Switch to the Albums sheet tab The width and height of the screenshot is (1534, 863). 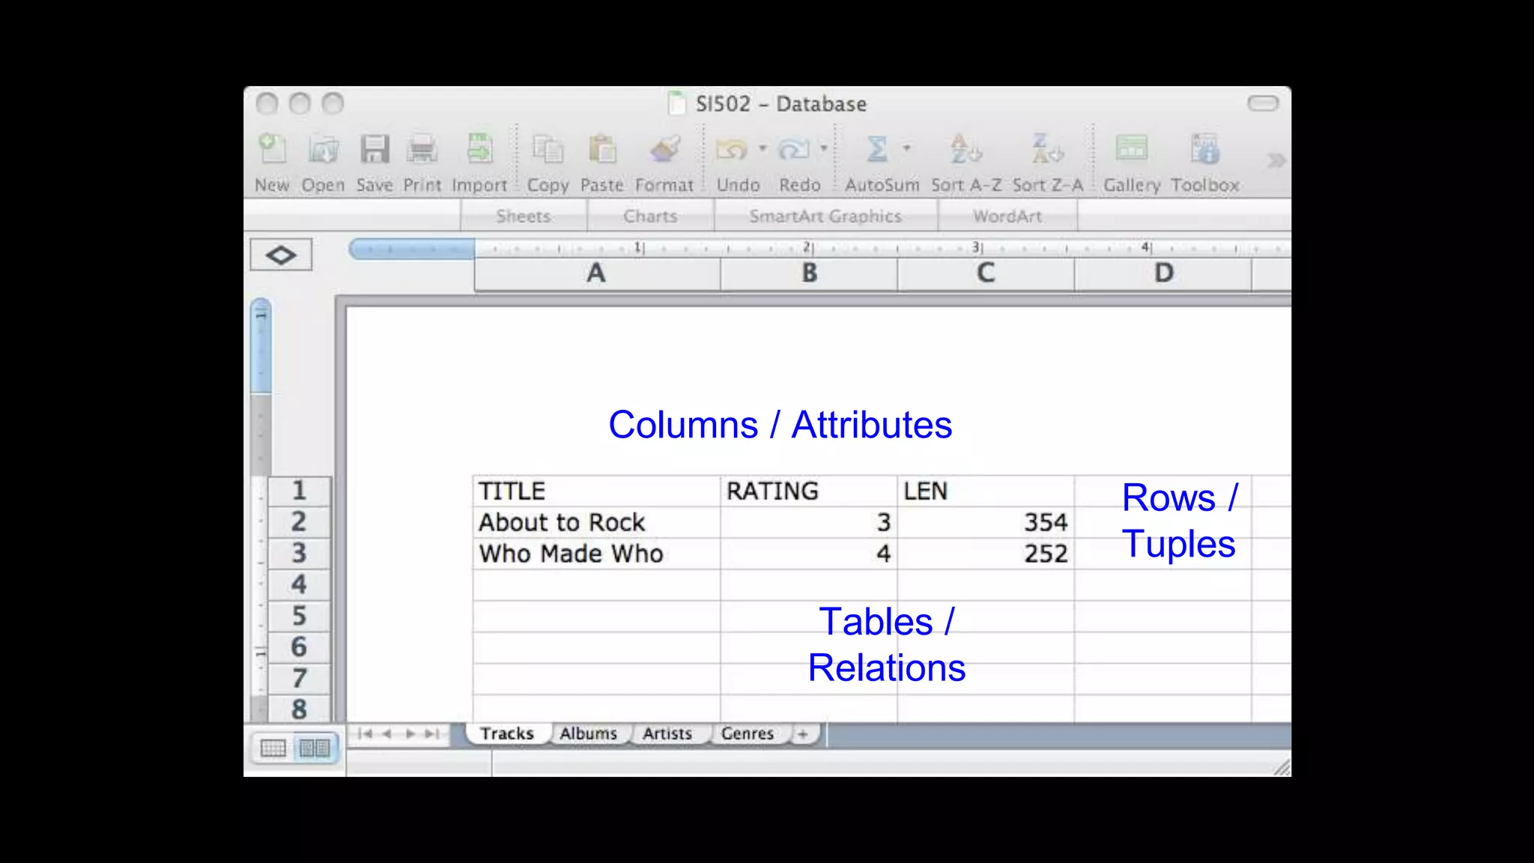[588, 733]
